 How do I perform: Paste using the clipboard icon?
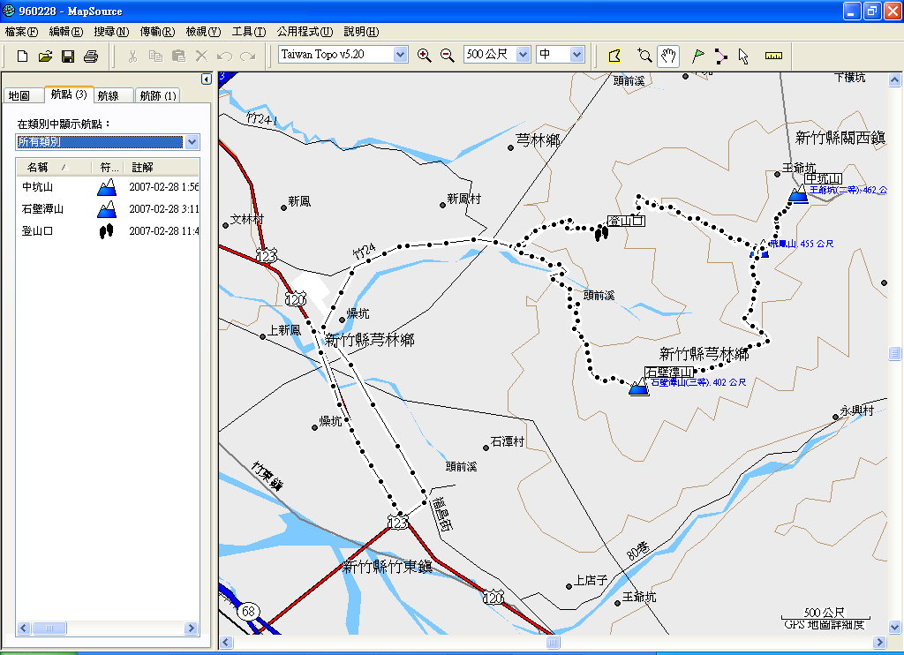click(x=178, y=56)
